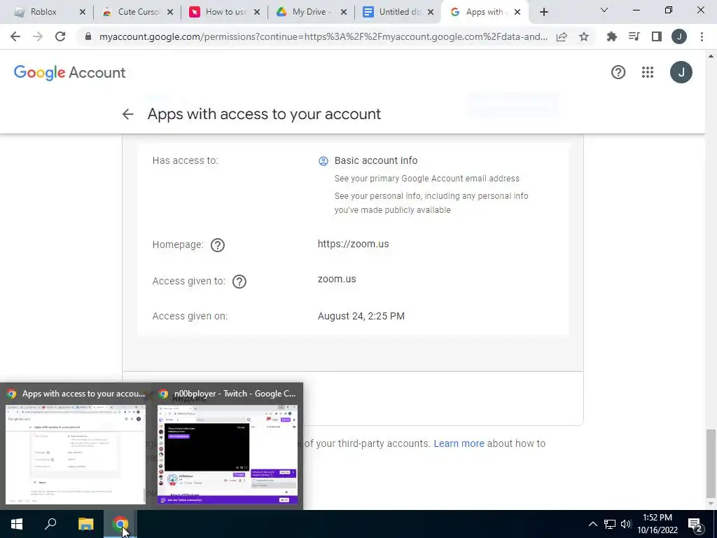Click the Google Account logo
The height and width of the screenshot is (538, 717).
[x=69, y=72]
